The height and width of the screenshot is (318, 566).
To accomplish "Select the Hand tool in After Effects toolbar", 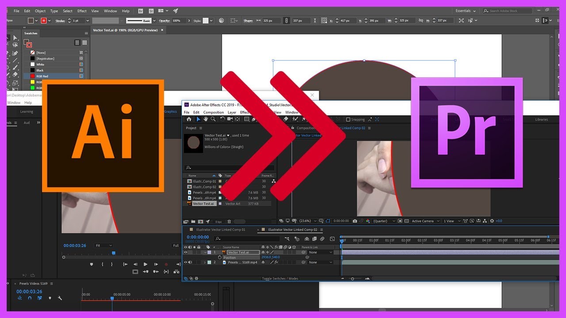I will (207, 119).
